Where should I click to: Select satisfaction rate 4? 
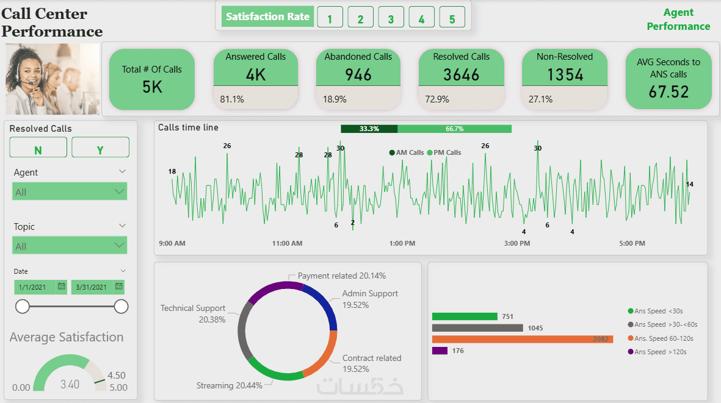click(x=422, y=17)
